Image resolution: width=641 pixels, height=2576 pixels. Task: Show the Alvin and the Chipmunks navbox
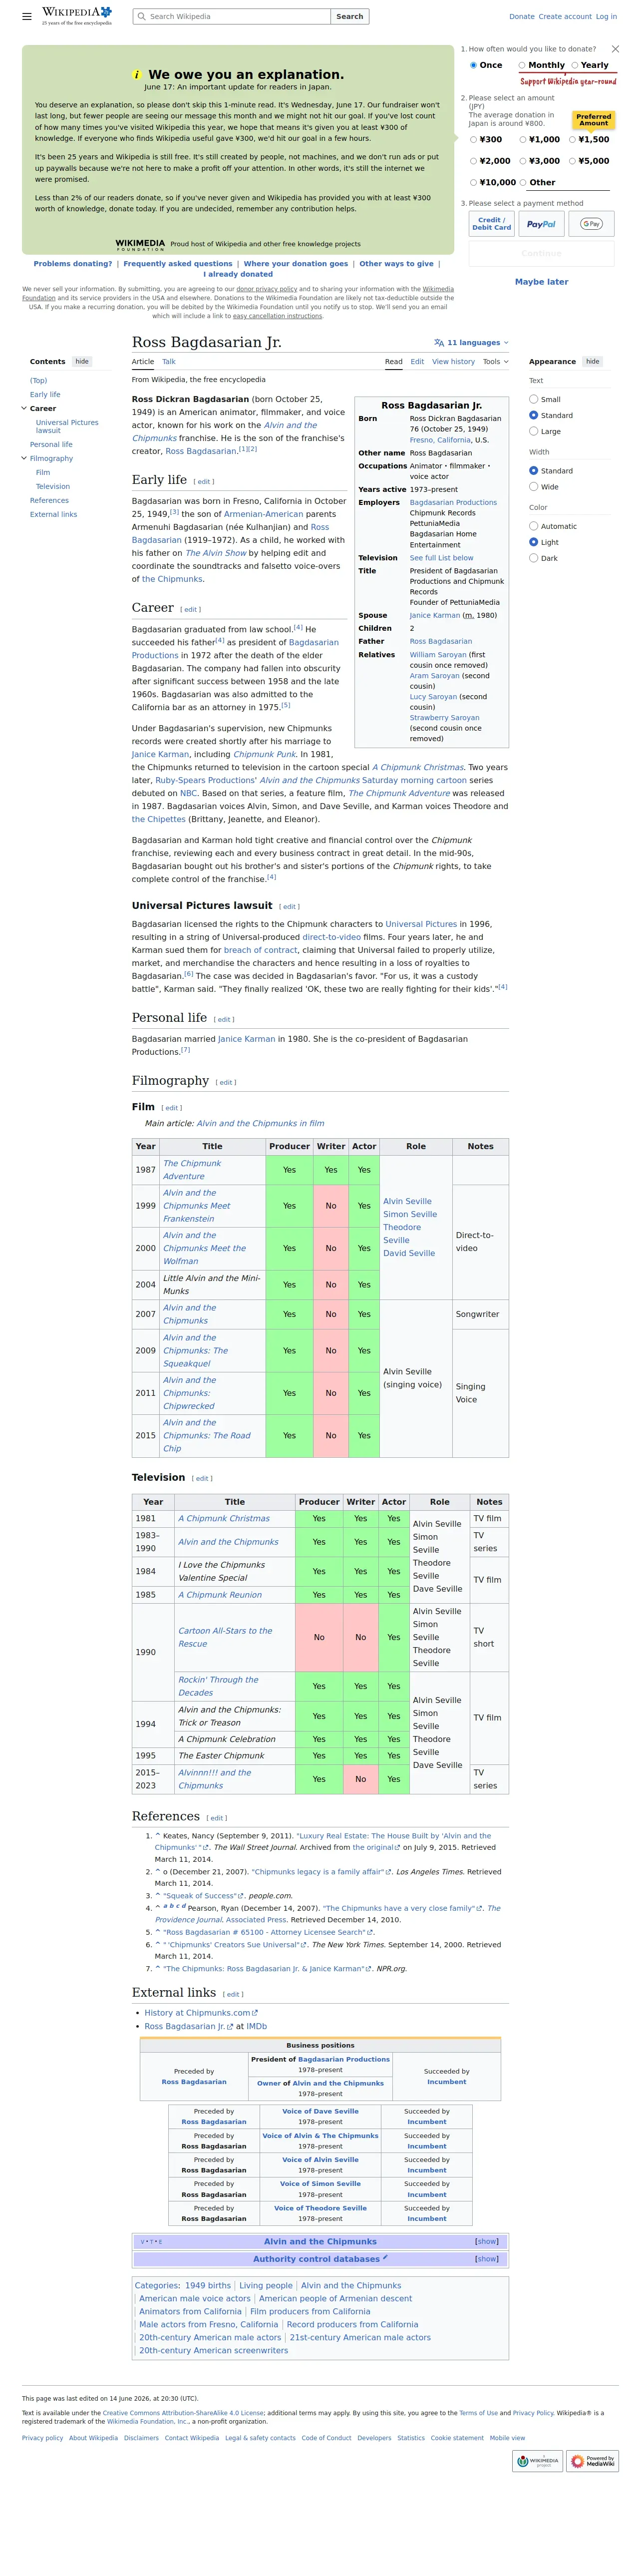pos(486,2242)
